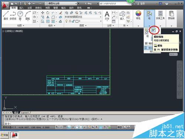Select the Arc (圆弧) tool

click(28, 16)
